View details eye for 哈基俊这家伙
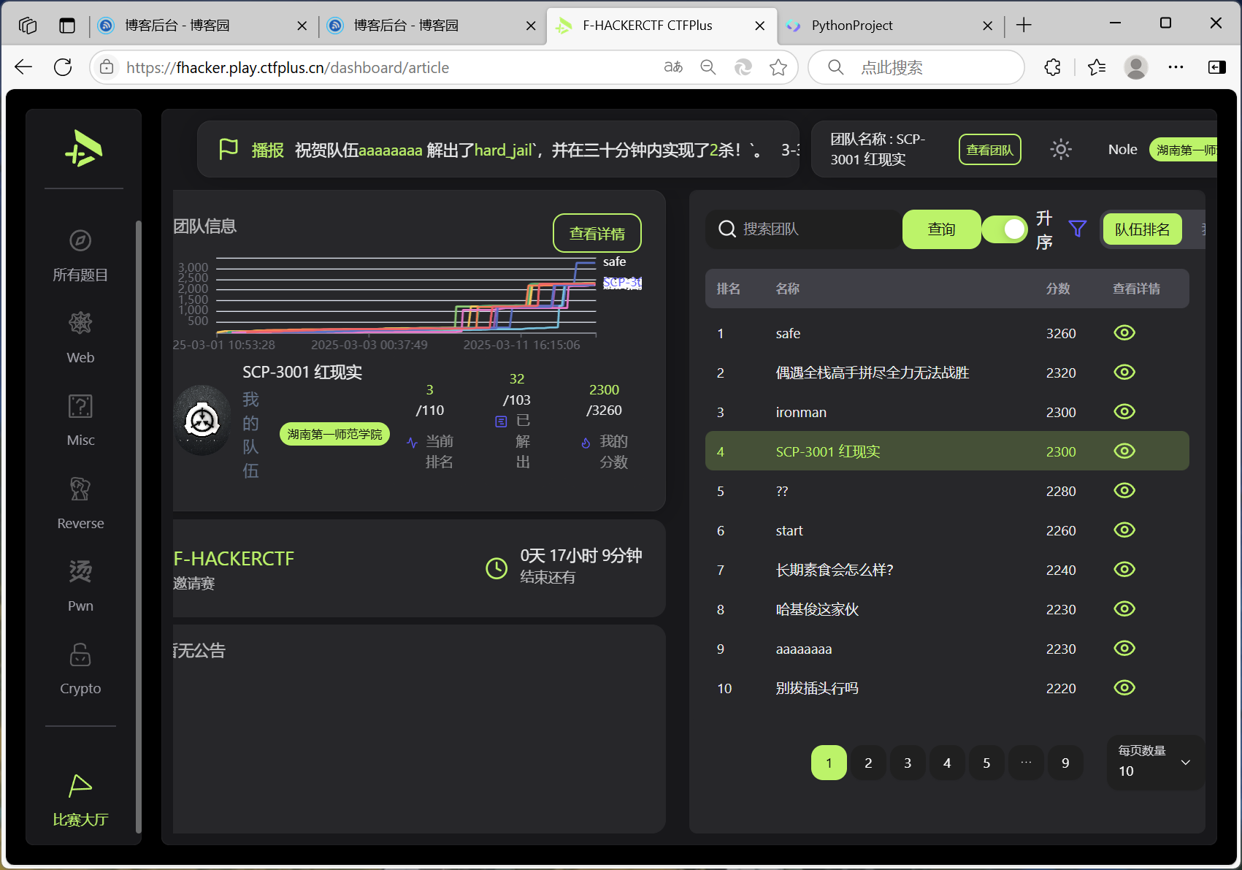 [1124, 609]
